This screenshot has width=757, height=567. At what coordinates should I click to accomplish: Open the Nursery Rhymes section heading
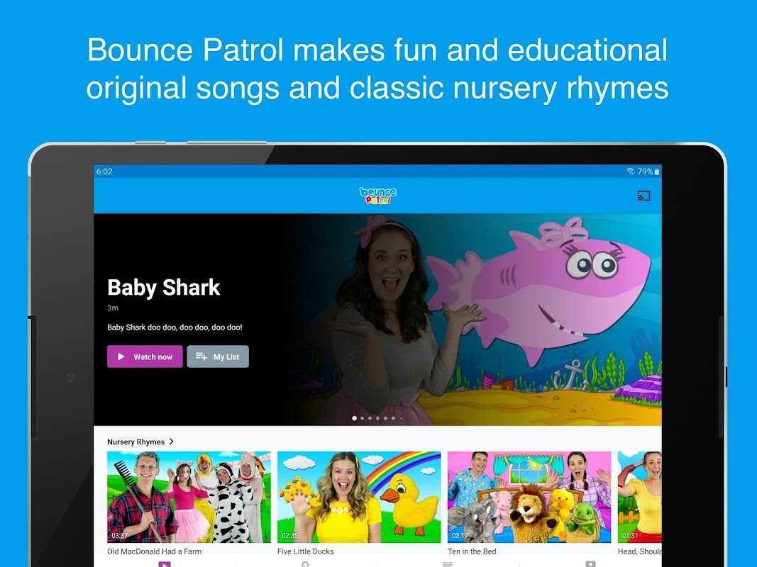click(x=136, y=442)
